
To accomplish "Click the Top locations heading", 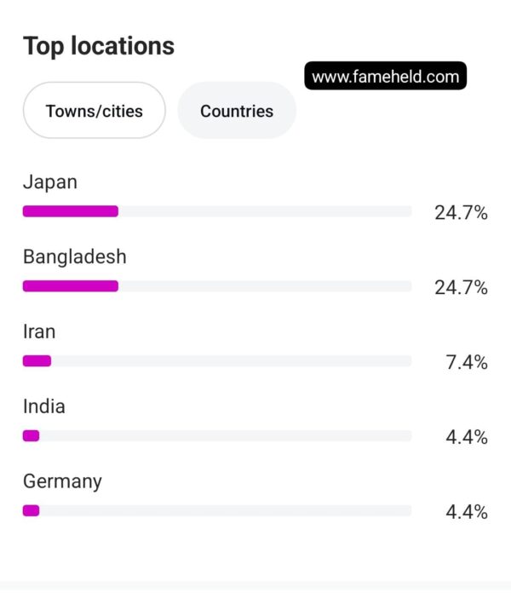I will pyautogui.click(x=99, y=47).
